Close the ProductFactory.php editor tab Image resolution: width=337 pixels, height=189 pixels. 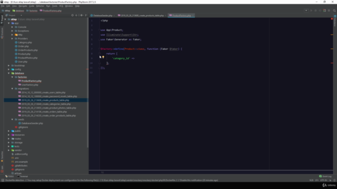click(193, 15)
